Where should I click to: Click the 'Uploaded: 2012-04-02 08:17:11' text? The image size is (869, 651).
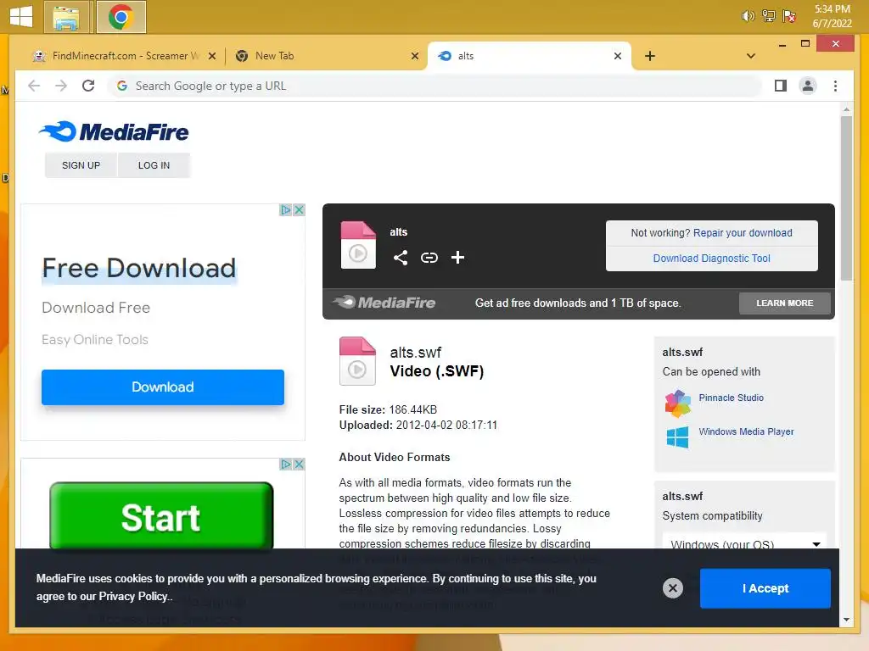pyautogui.click(x=418, y=426)
